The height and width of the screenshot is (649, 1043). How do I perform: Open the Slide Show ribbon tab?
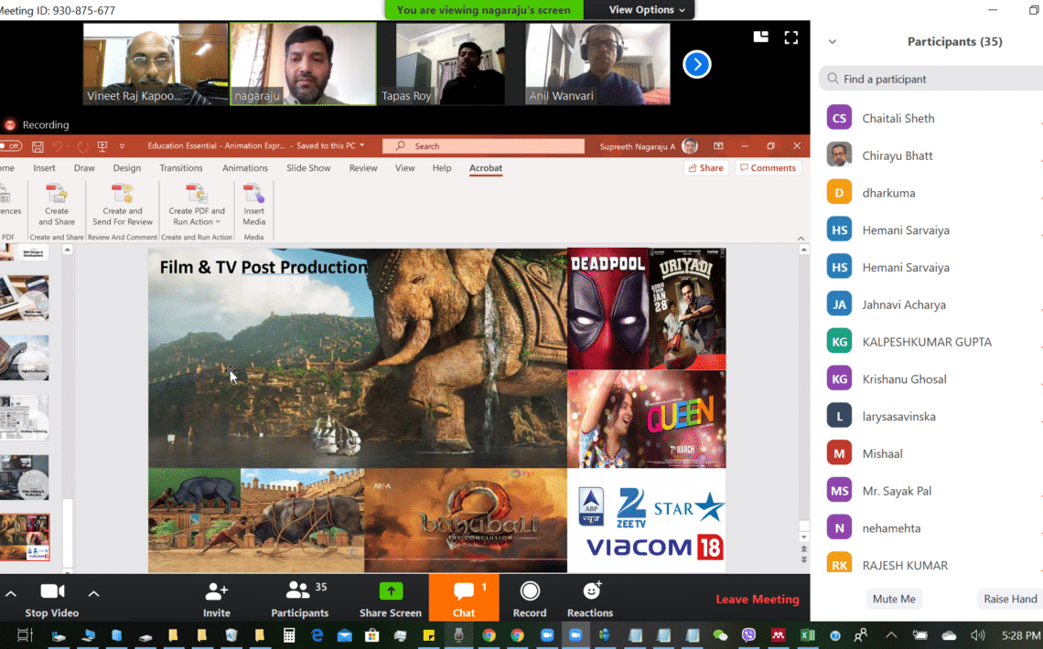click(x=308, y=168)
